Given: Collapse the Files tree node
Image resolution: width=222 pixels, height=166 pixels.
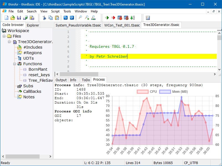Looking at the screenshot, I should click(4, 36).
